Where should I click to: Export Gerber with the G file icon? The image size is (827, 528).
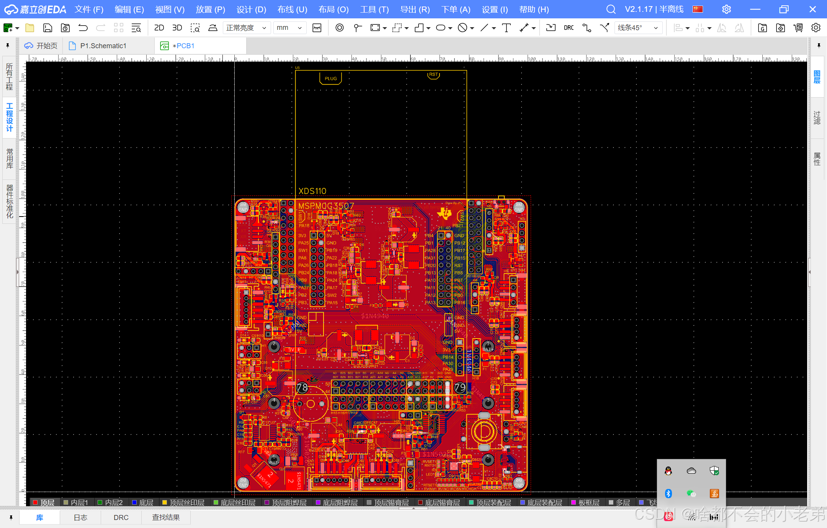click(x=762, y=28)
